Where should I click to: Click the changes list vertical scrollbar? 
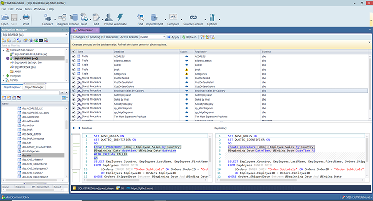[370, 87]
